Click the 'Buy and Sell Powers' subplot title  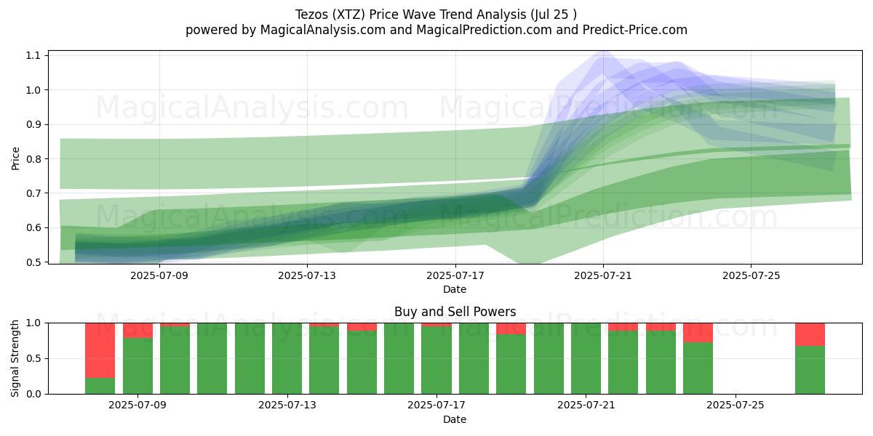(x=455, y=312)
